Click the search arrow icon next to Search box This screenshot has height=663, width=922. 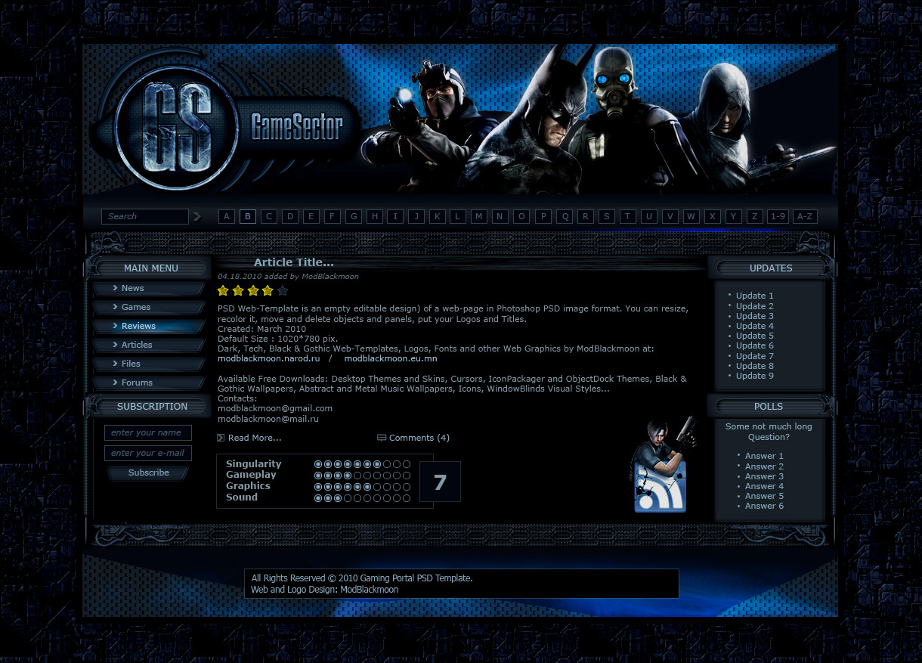[197, 216]
